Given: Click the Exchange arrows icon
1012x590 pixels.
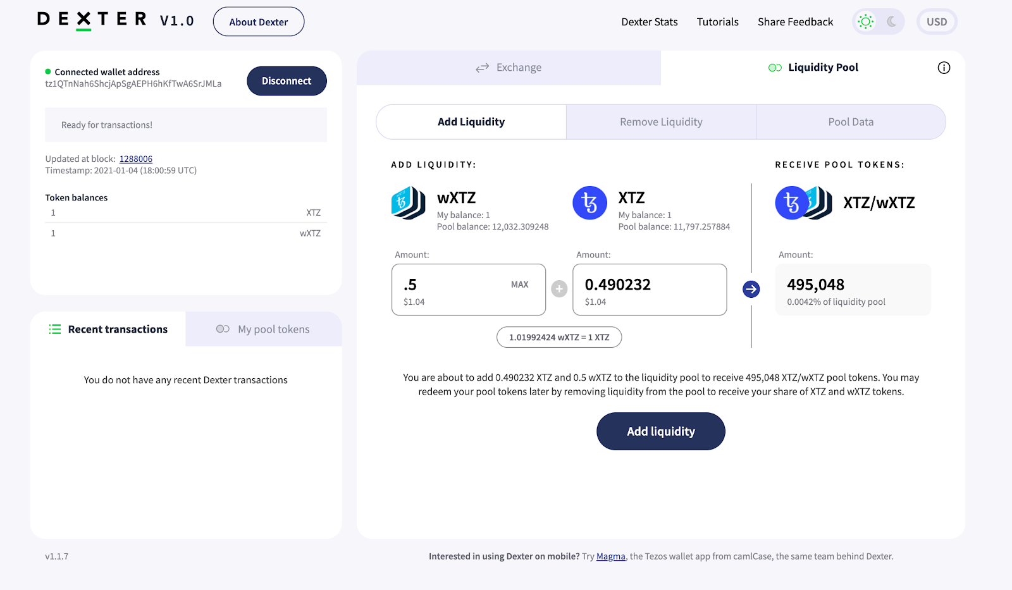Looking at the screenshot, I should pos(483,68).
